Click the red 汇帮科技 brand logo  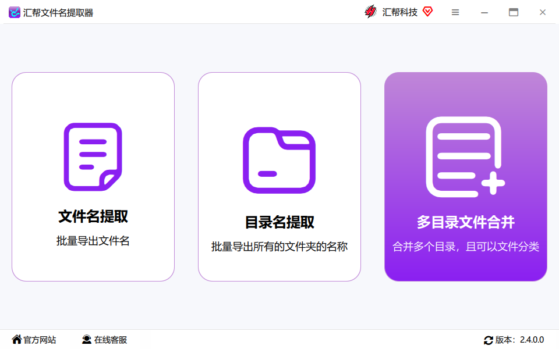tap(371, 12)
